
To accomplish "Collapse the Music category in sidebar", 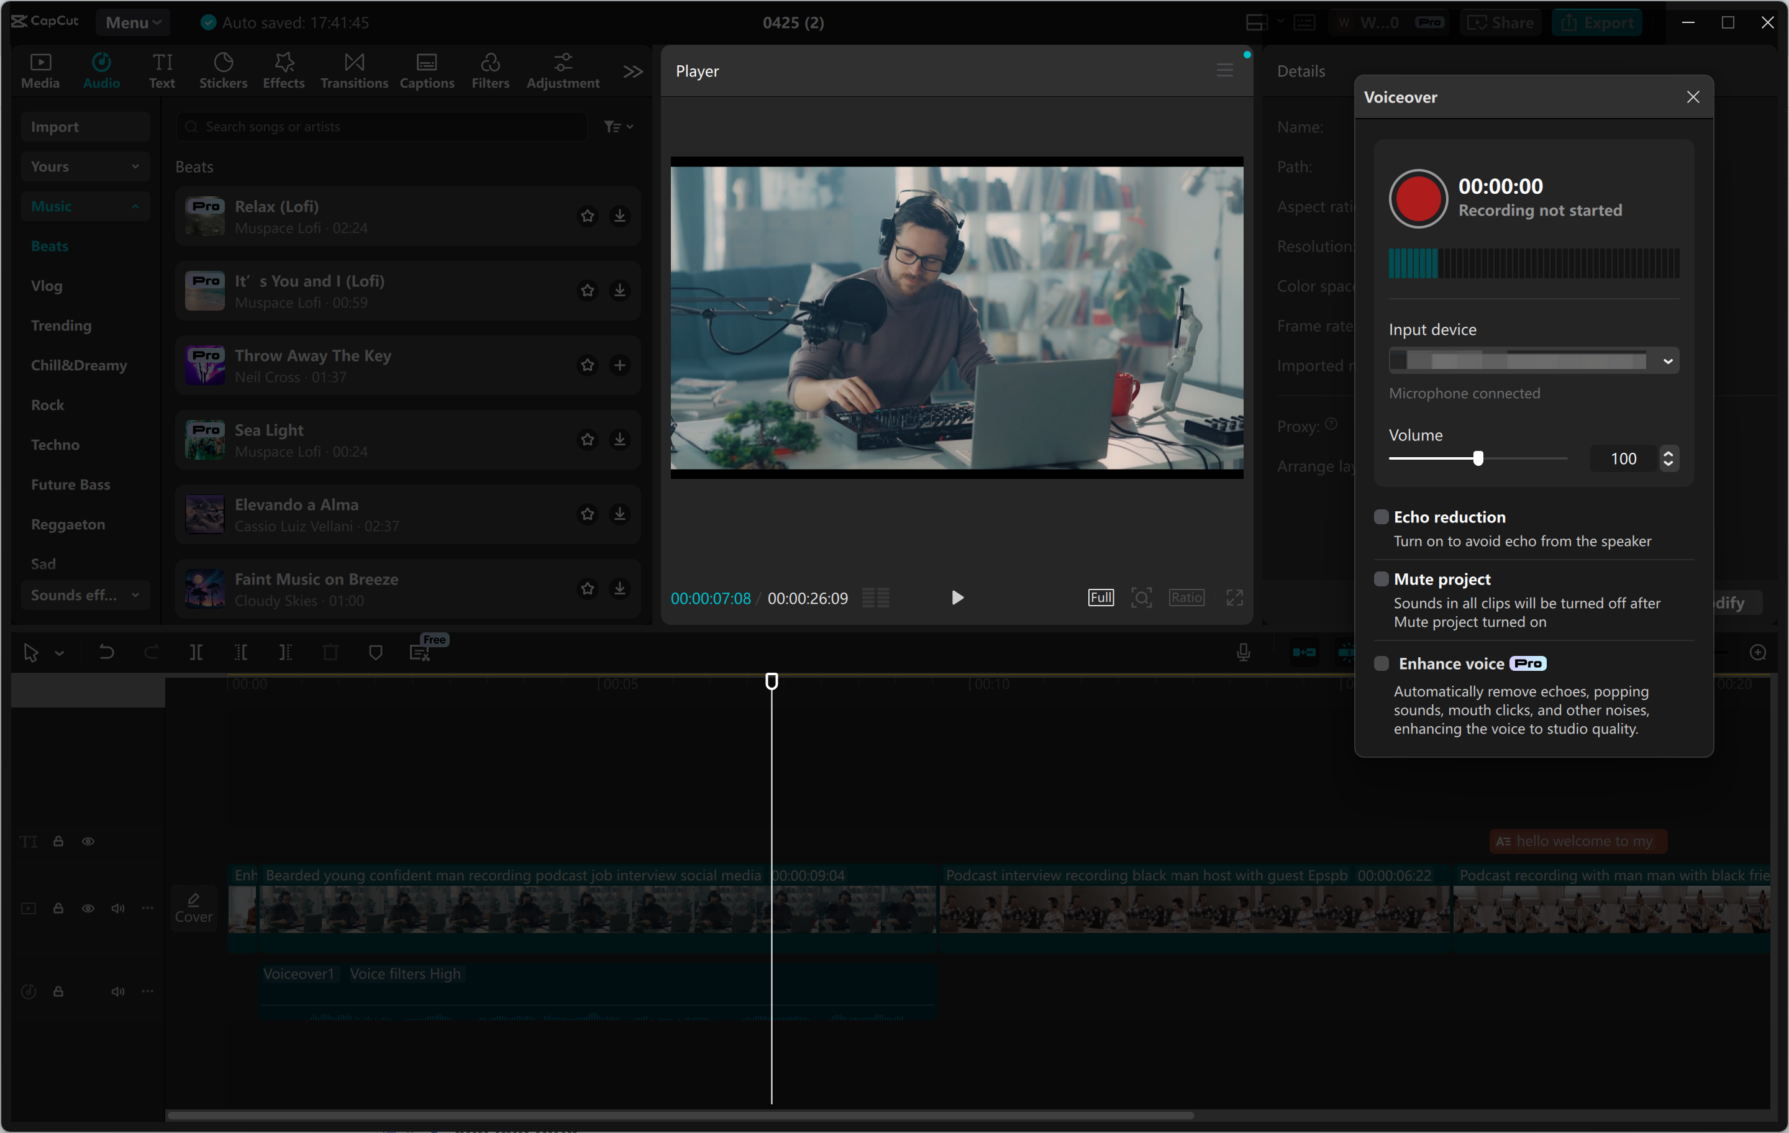I will [x=135, y=206].
